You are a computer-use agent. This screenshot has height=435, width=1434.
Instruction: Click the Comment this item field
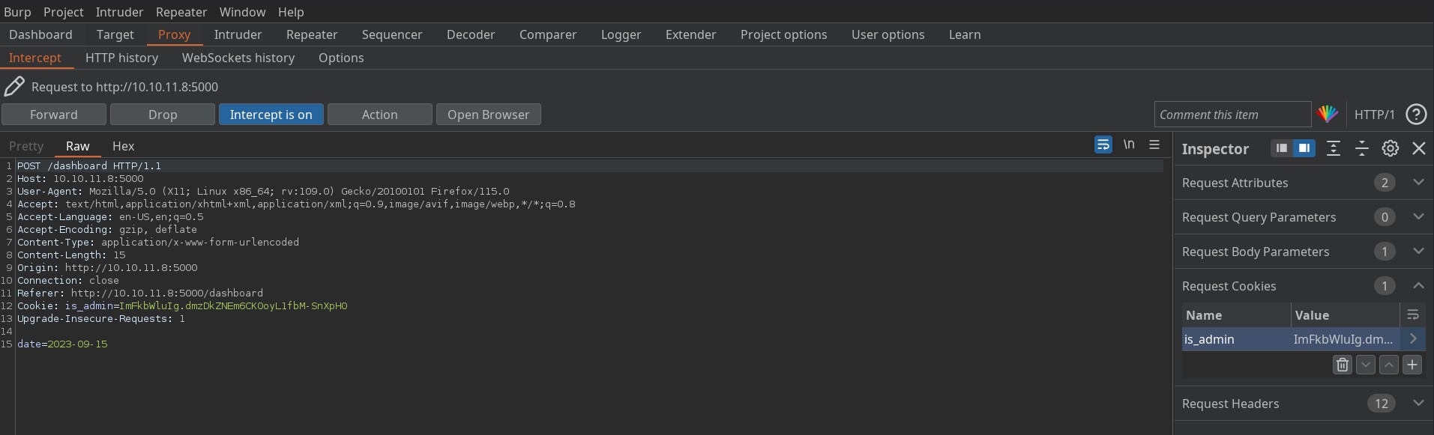tap(1232, 115)
